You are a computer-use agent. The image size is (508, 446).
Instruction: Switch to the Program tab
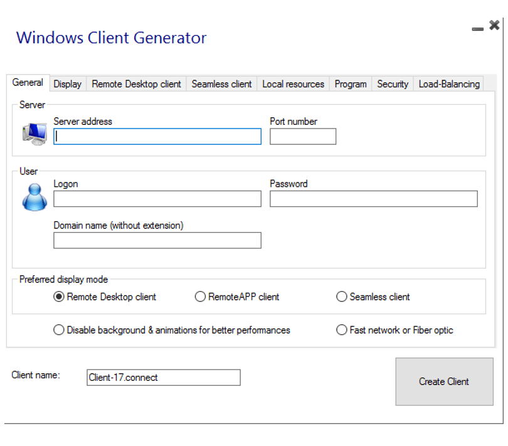351,84
